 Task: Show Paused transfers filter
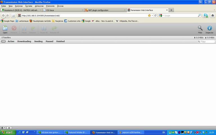tap(49, 41)
